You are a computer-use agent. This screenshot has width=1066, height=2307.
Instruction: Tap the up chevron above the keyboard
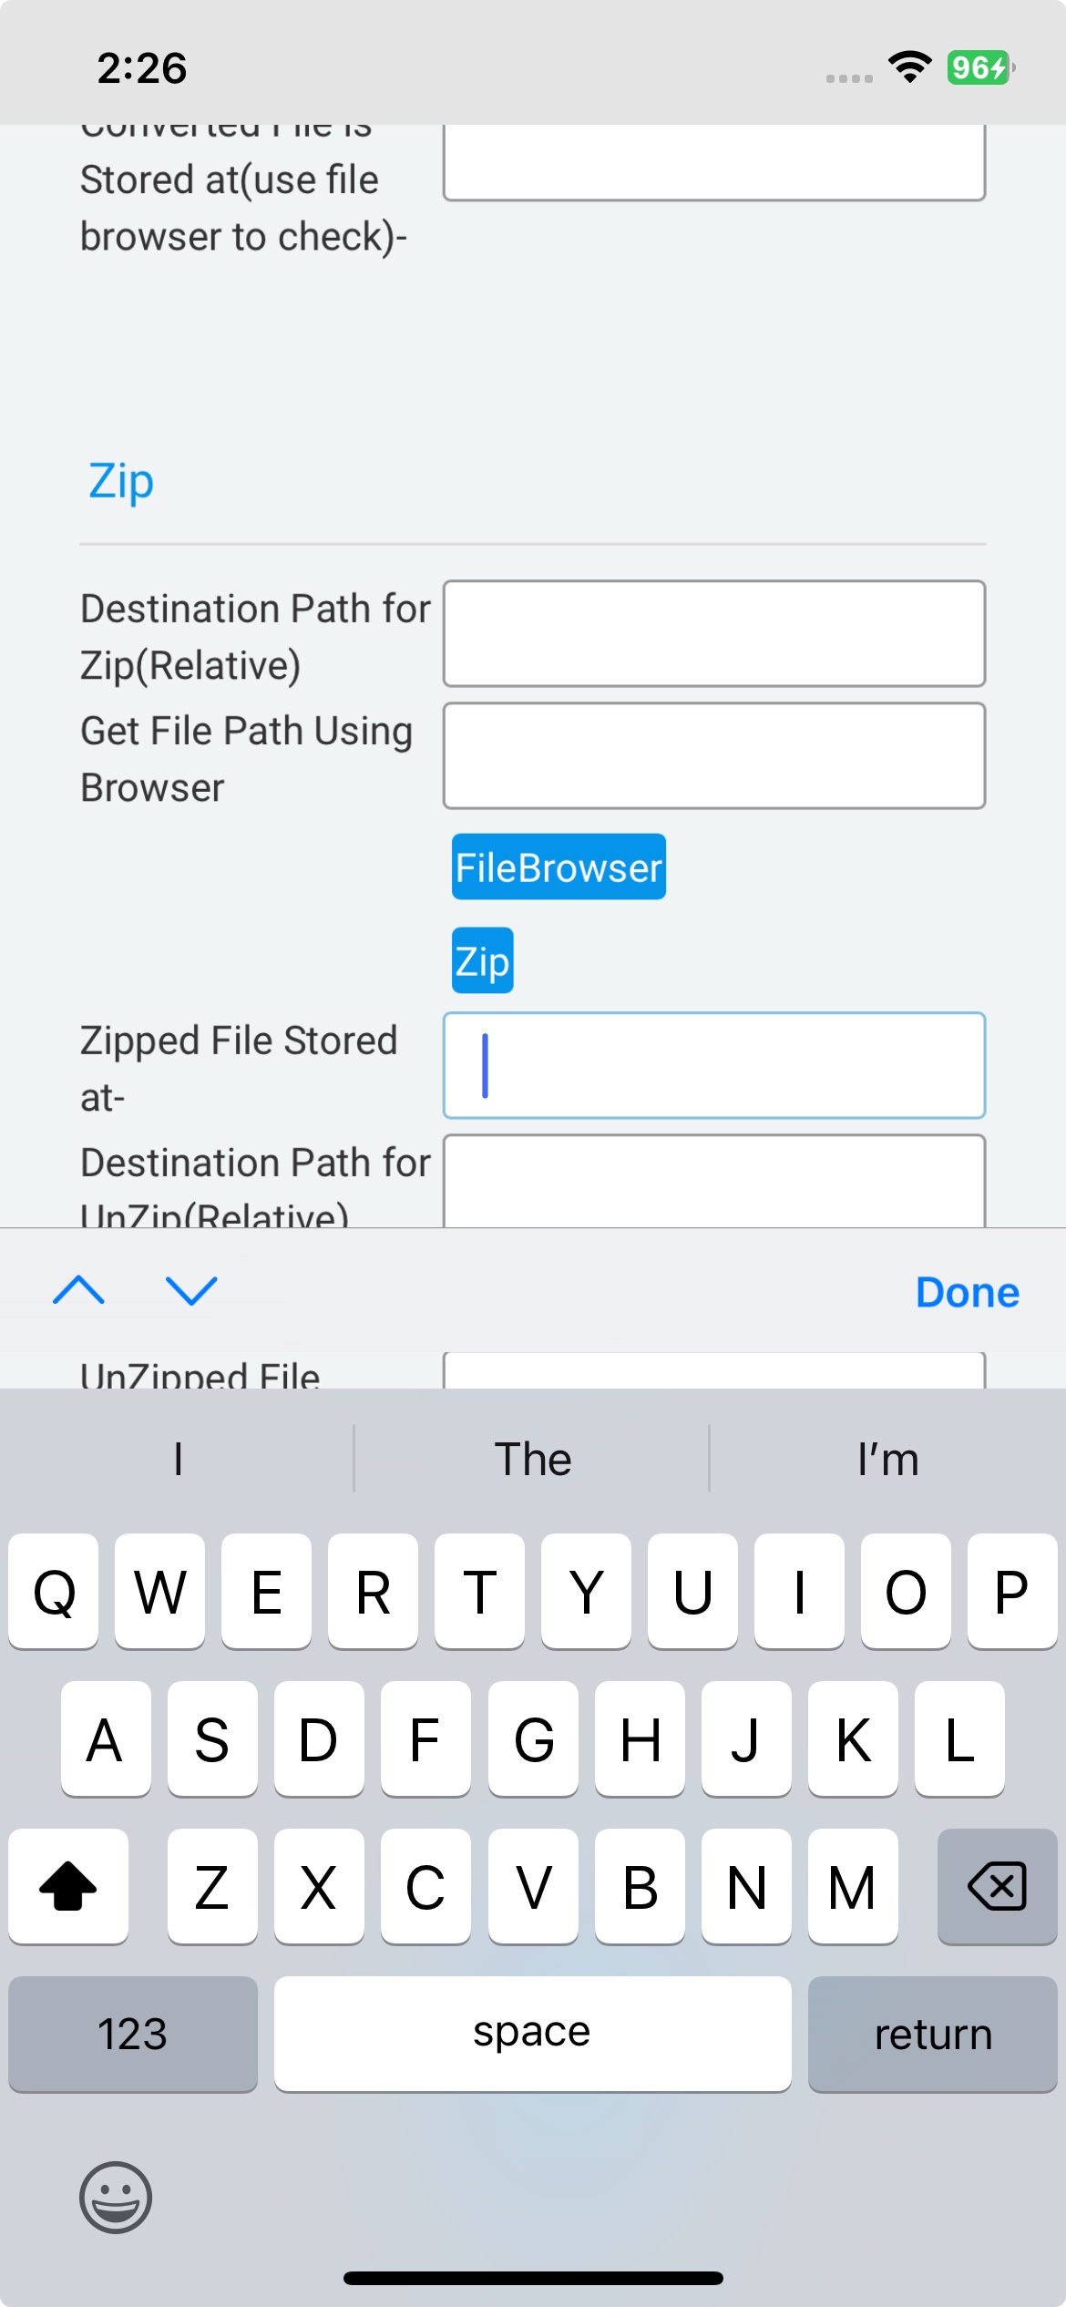tap(78, 1291)
